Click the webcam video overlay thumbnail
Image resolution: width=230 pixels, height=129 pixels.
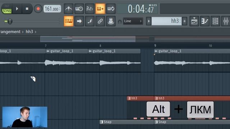(25, 117)
